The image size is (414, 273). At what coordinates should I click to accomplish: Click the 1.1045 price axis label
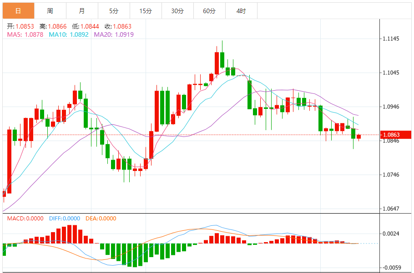tap(391, 73)
